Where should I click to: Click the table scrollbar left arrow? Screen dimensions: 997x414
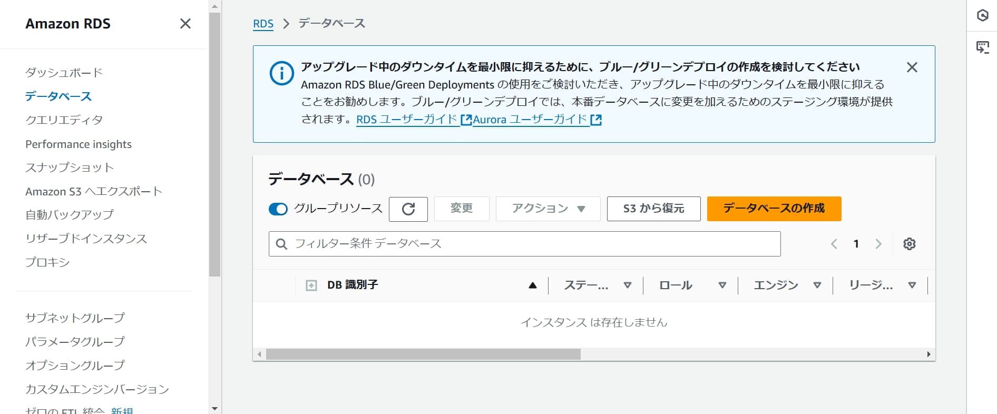259,354
